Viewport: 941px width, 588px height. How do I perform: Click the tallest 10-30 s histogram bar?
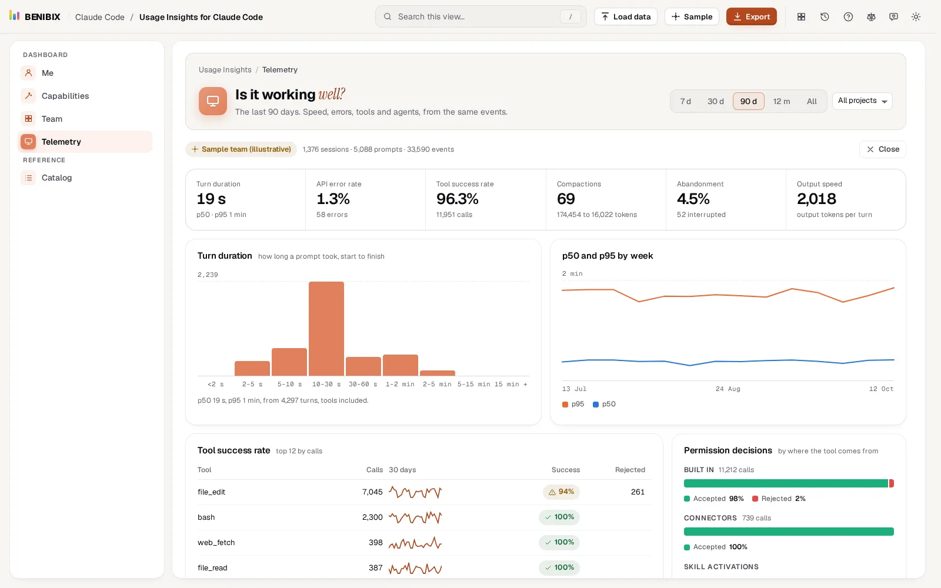326,329
